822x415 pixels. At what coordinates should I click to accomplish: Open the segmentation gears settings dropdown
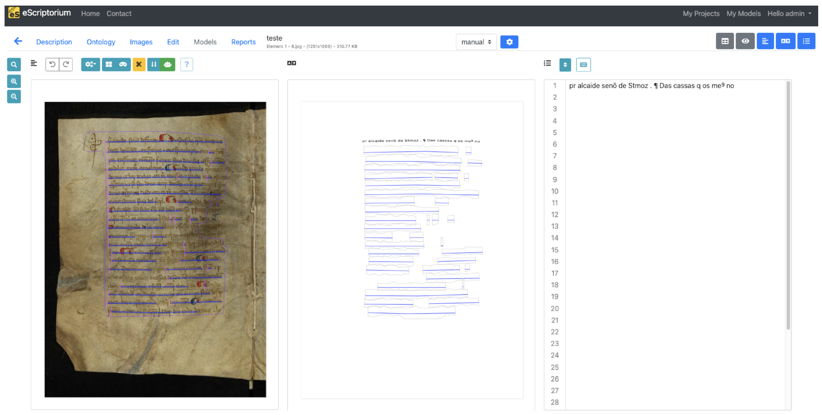pos(90,64)
